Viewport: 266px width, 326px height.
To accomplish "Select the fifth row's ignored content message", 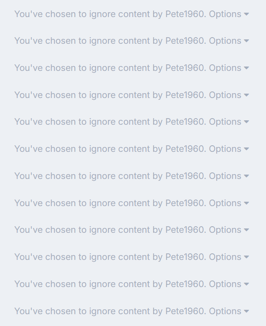I will coord(109,122).
